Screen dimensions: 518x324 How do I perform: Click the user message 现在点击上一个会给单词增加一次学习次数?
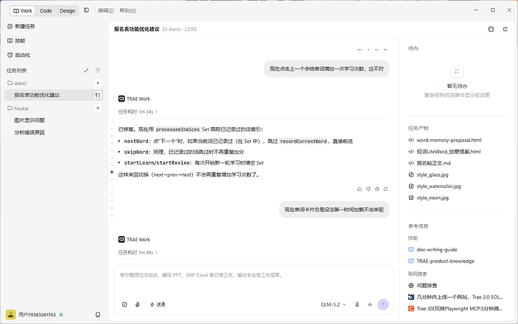point(327,69)
